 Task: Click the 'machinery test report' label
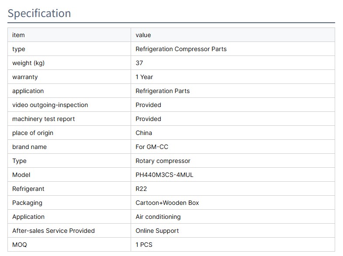pyautogui.click(x=44, y=119)
